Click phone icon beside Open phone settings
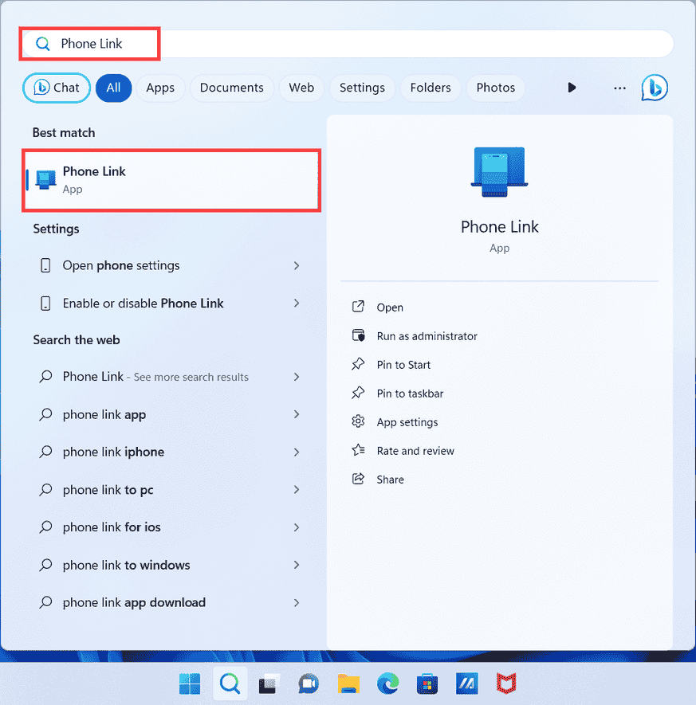 [x=45, y=266]
